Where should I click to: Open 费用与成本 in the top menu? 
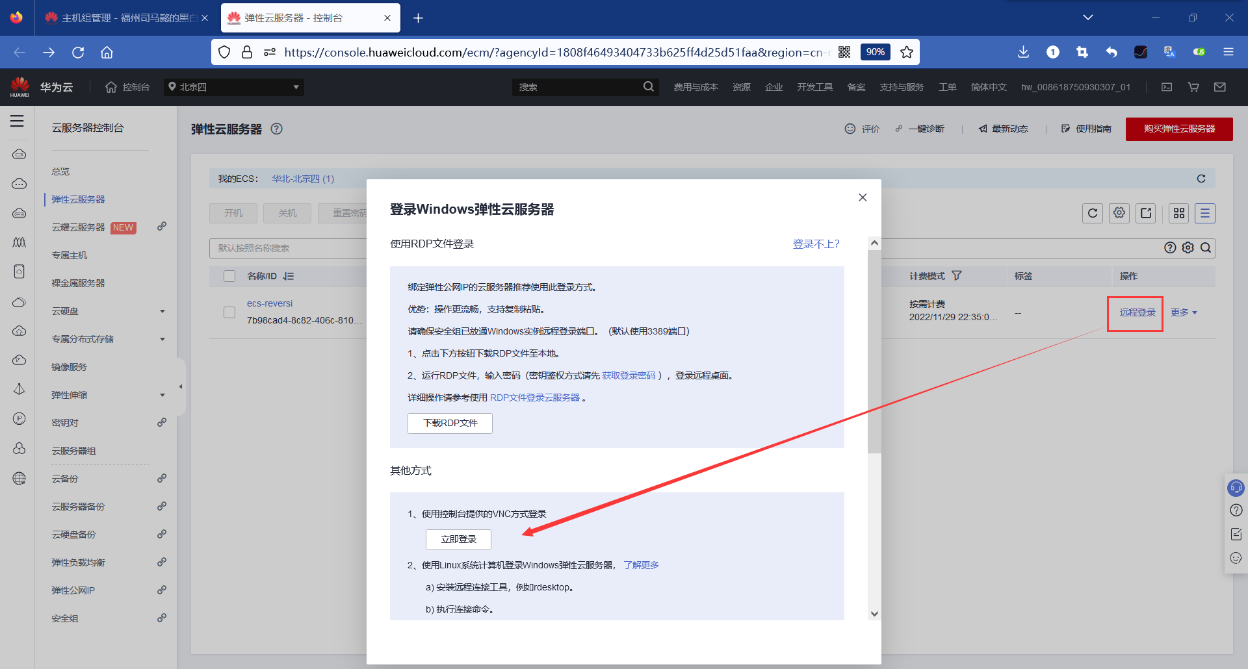(x=695, y=86)
